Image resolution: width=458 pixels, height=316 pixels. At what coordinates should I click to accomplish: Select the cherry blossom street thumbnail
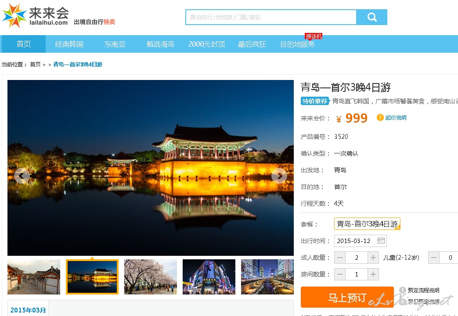pos(151,277)
